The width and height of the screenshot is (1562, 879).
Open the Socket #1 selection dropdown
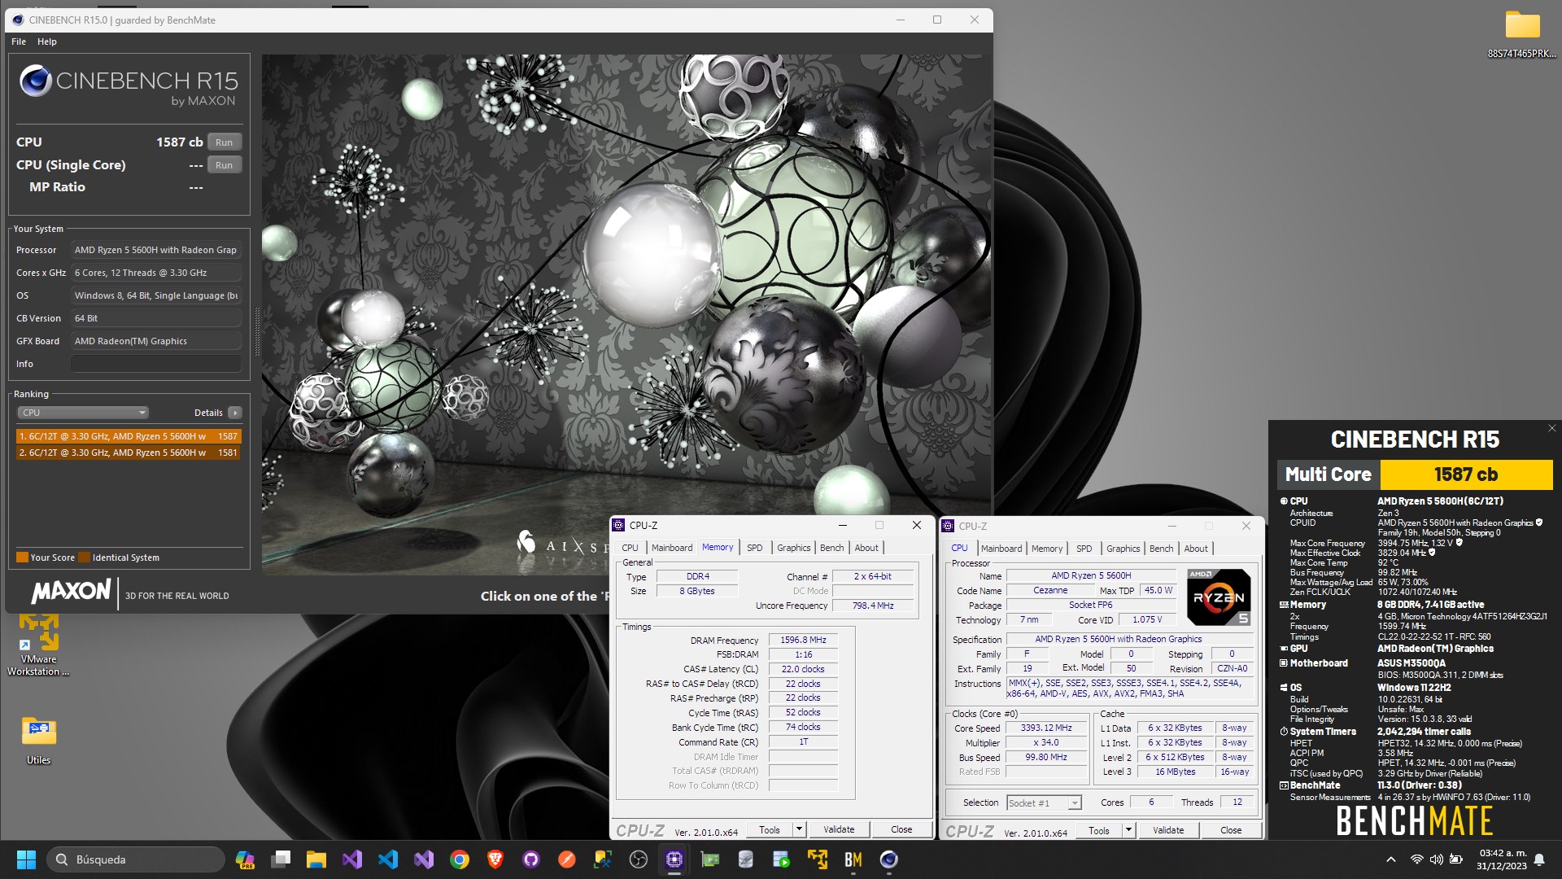pos(1044,802)
